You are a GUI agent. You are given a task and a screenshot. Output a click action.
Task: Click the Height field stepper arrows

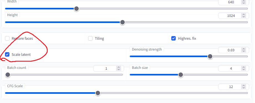pyautogui.click(x=243, y=16)
